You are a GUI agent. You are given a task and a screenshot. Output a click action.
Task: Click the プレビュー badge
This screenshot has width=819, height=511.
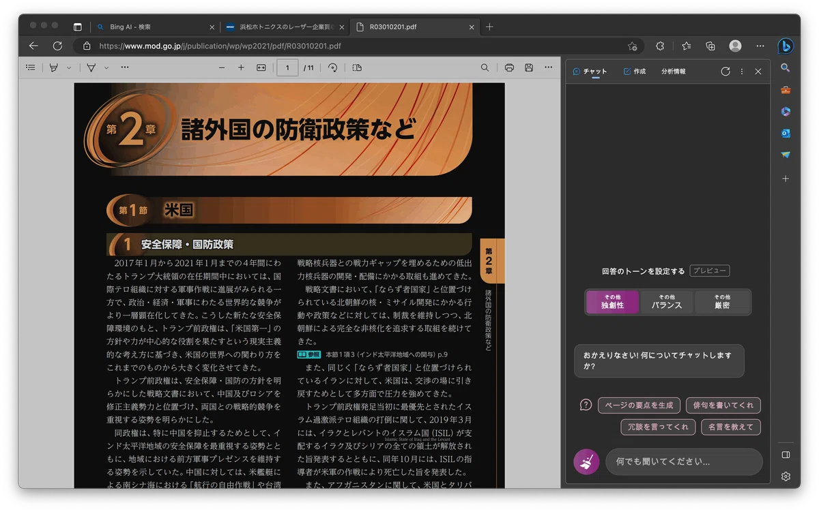pyautogui.click(x=710, y=270)
